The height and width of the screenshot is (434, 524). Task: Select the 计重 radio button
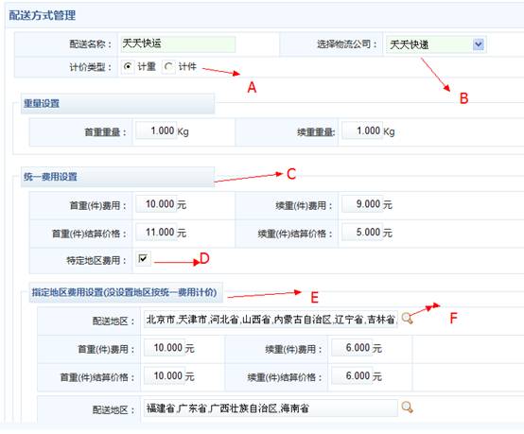tap(128, 66)
